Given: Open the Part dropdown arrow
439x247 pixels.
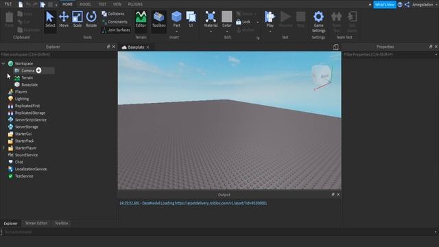Looking at the screenshot, I should click(176, 32).
